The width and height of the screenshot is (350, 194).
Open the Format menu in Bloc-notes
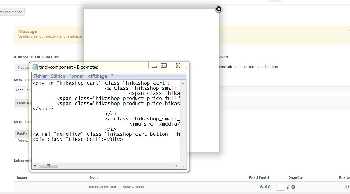coord(76,76)
